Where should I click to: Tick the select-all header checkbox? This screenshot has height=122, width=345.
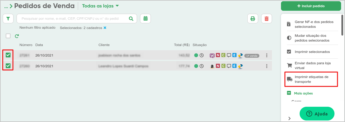tap(8, 36)
